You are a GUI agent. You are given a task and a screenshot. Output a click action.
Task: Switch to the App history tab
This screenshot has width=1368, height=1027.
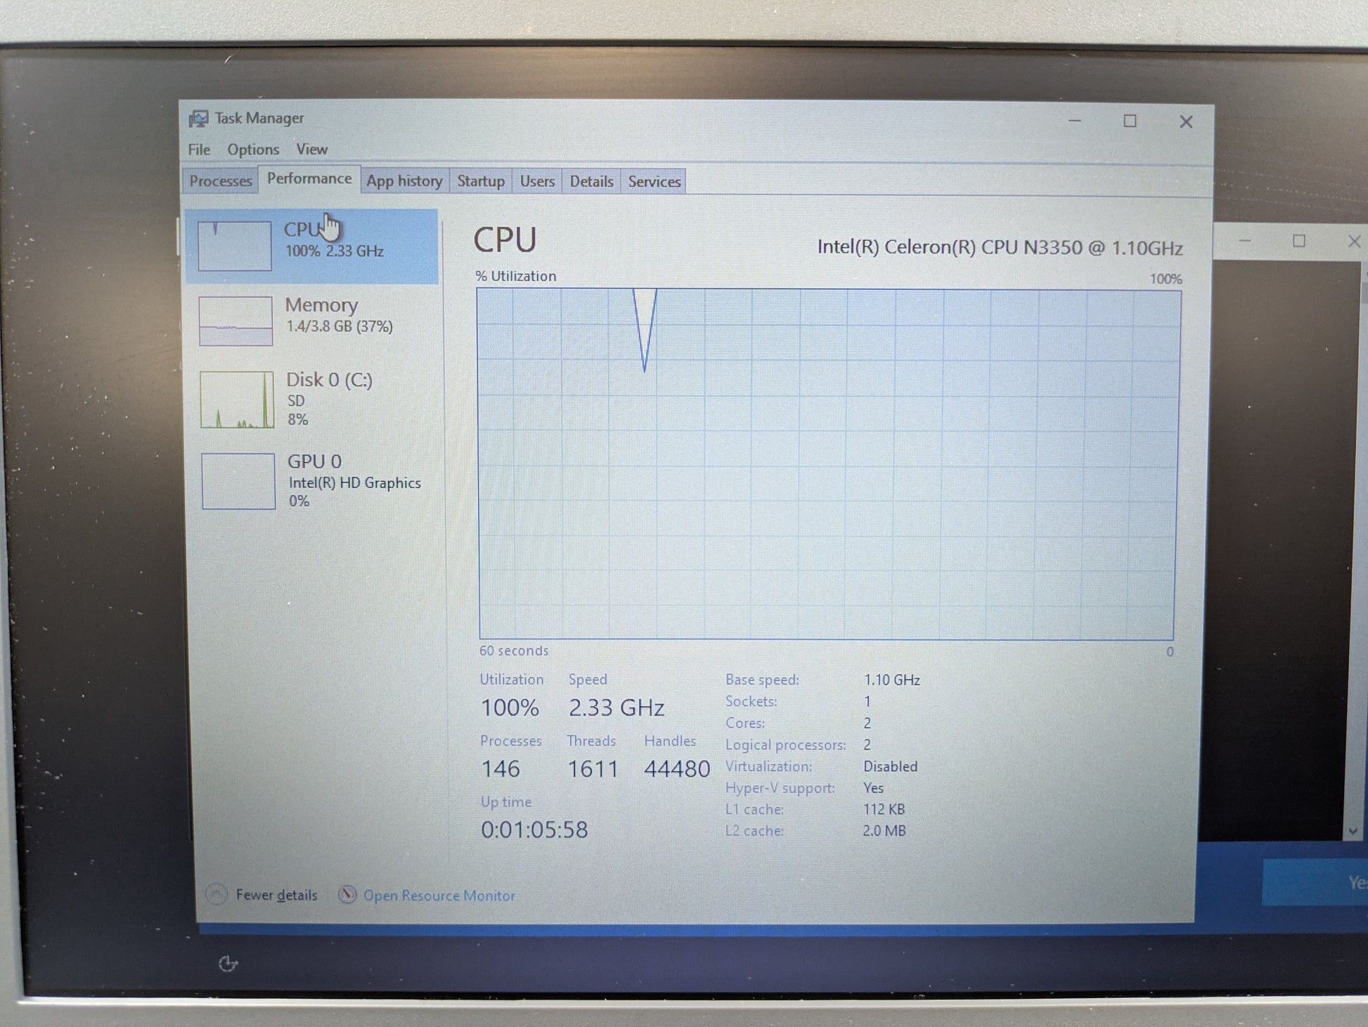pyautogui.click(x=404, y=181)
